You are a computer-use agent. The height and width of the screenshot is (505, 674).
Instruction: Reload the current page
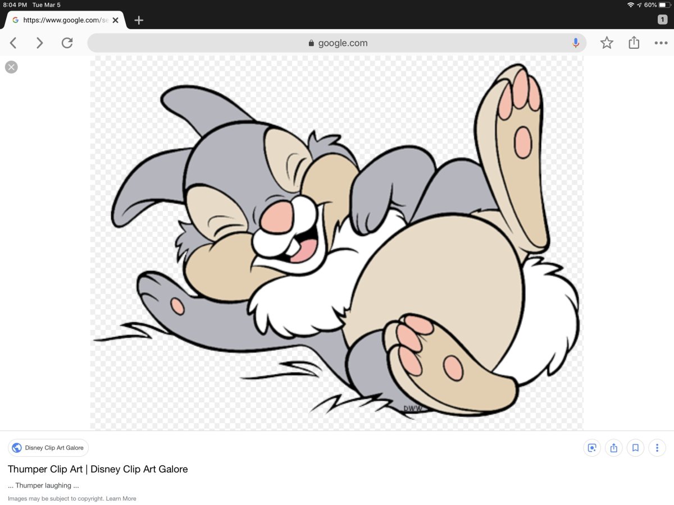67,43
